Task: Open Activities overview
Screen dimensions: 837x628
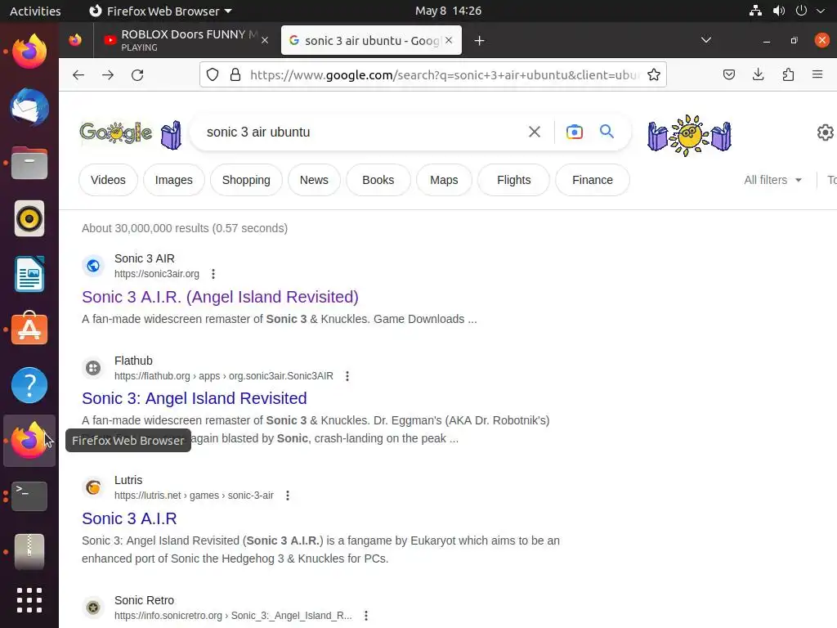Action: 35,11
